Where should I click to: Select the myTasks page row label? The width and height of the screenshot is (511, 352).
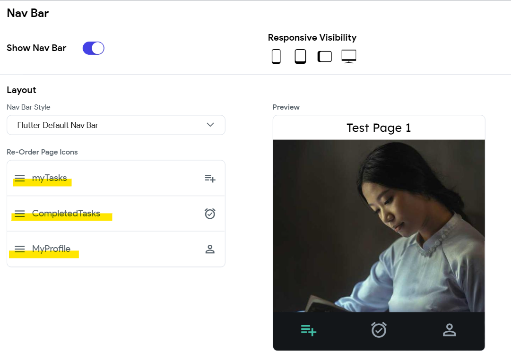(x=49, y=178)
